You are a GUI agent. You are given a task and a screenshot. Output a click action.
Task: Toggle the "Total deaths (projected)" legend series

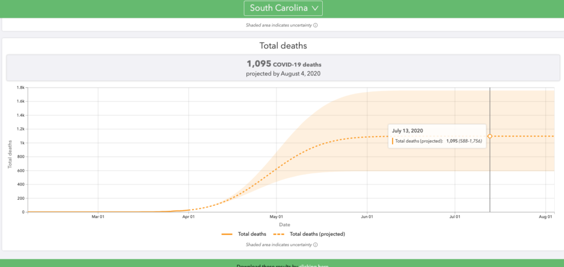317,234
